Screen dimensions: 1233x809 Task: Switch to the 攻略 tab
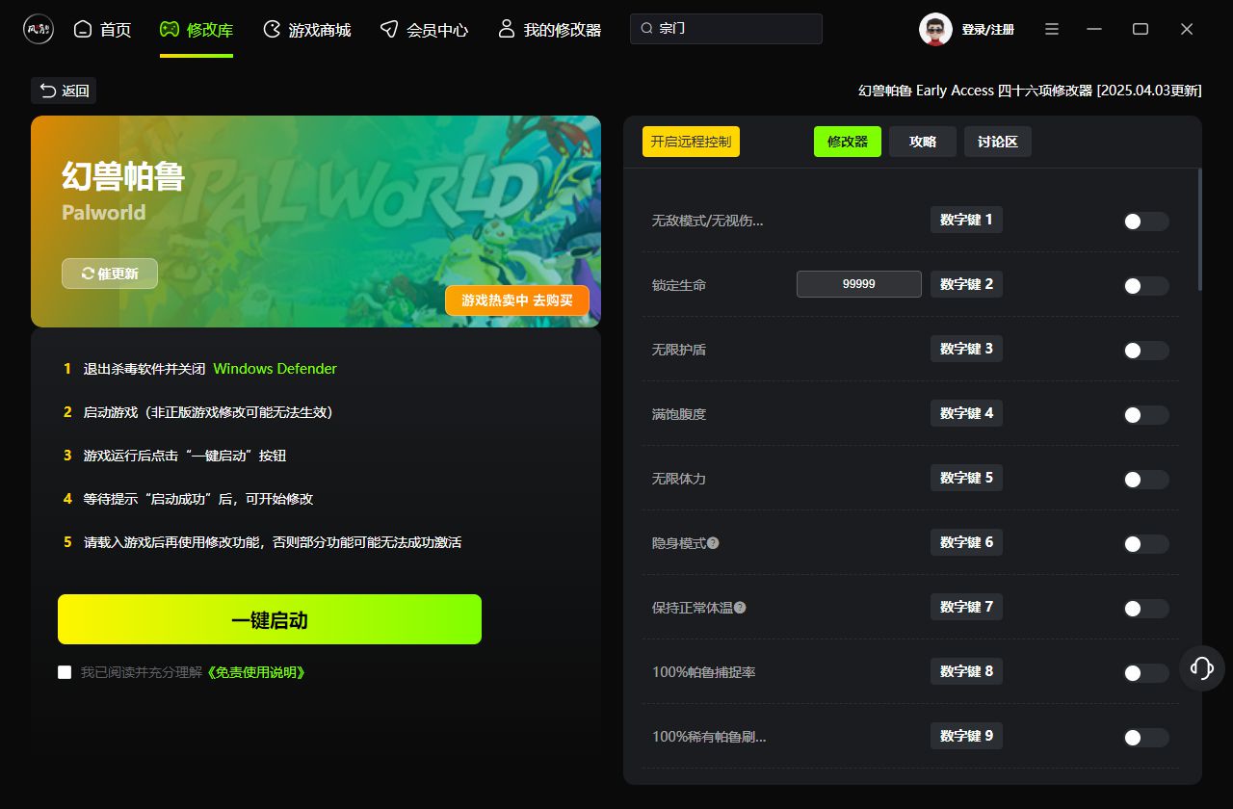coord(922,142)
